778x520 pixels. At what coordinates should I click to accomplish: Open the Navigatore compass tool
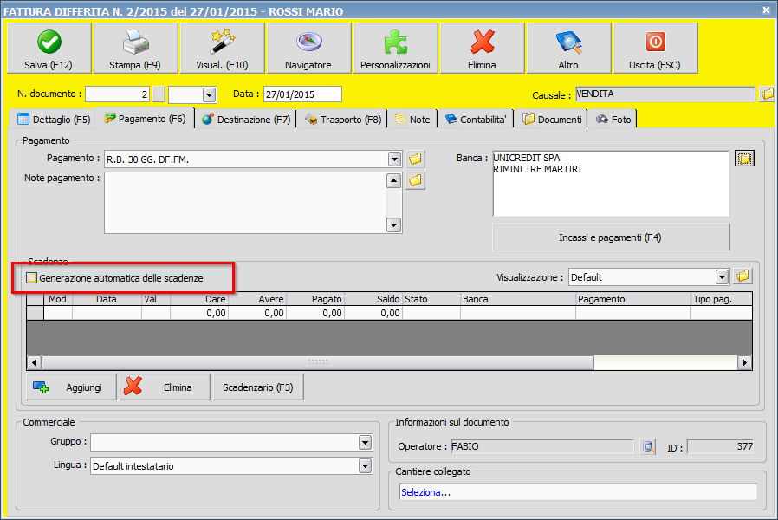(308, 42)
